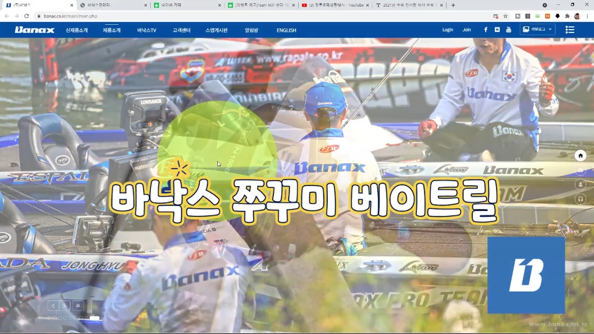Open the 바낙스TV menu

tap(147, 30)
